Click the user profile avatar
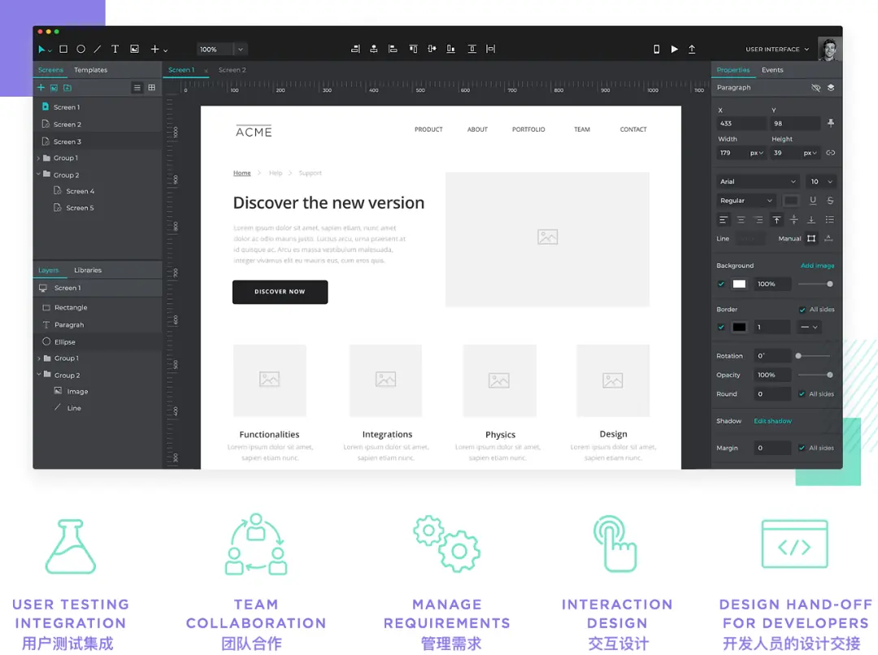878x655 pixels. (828, 50)
